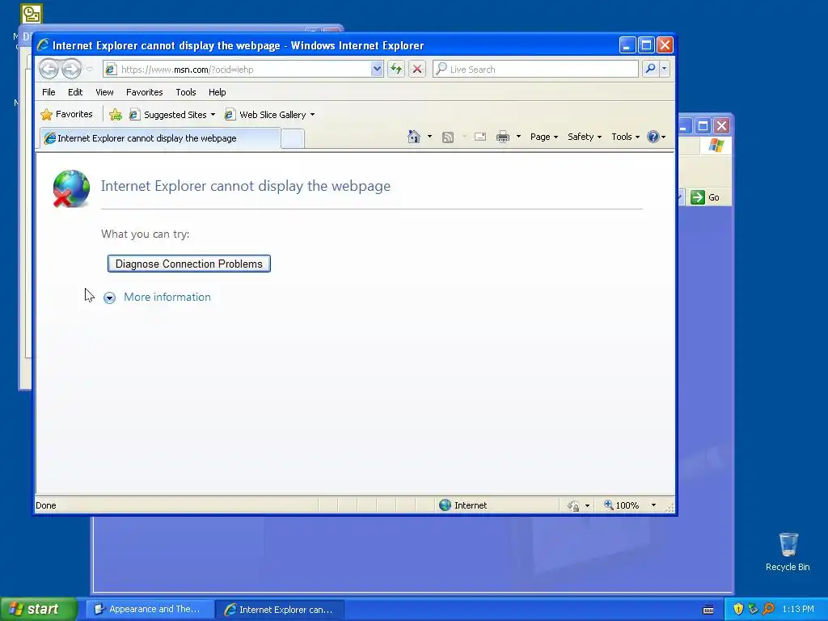
Task: Click Diagnose Connection Problems button
Action: click(189, 264)
